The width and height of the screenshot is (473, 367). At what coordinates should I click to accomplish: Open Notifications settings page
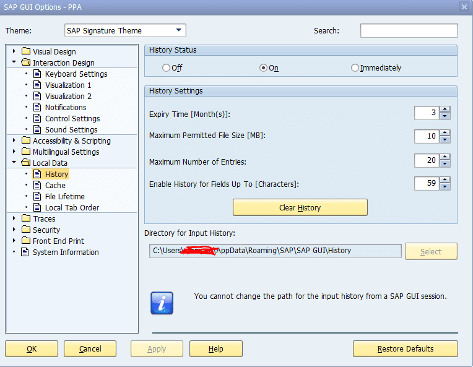pos(66,107)
